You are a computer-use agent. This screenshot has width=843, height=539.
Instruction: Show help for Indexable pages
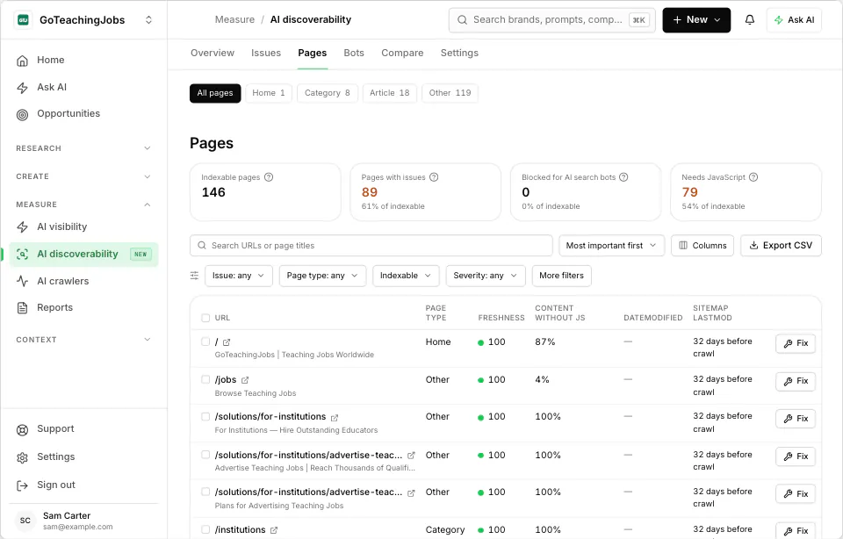pyautogui.click(x=269, y=177)
